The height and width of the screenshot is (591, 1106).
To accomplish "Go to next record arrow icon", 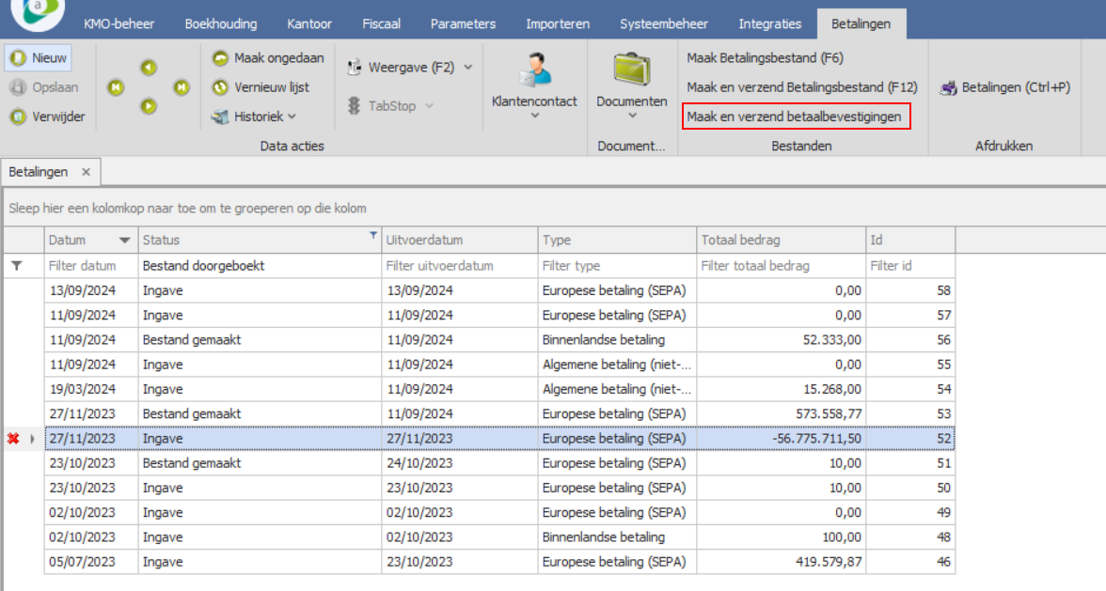I will [149, 106].
